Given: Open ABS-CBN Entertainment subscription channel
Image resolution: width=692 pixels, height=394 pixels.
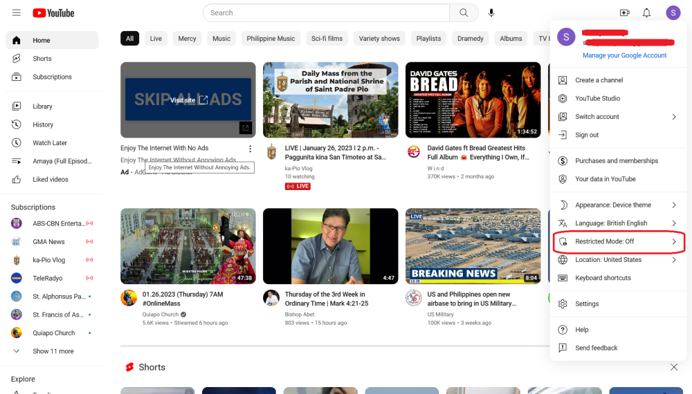Looking at the screenshot, I should click(52, 223).
